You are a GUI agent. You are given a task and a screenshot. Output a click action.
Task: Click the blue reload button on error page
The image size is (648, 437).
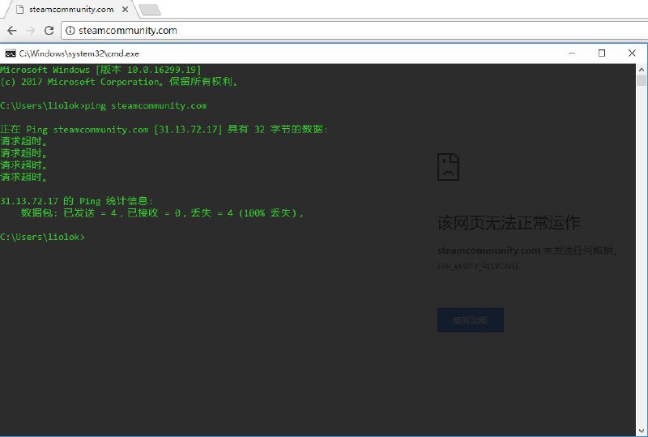coord(471,320)
